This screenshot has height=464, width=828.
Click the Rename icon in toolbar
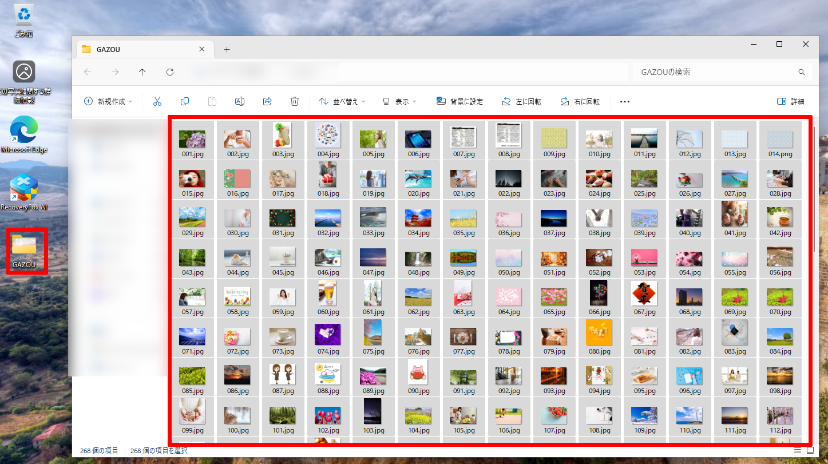(x=240, y=101)
